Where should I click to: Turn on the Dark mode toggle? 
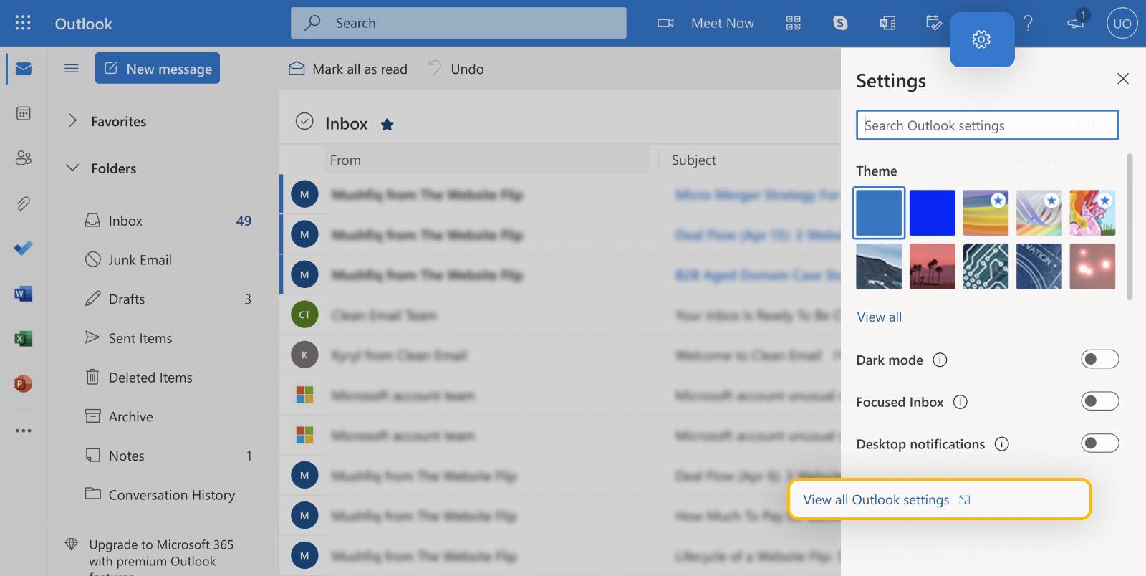[x=1099, y=359]
